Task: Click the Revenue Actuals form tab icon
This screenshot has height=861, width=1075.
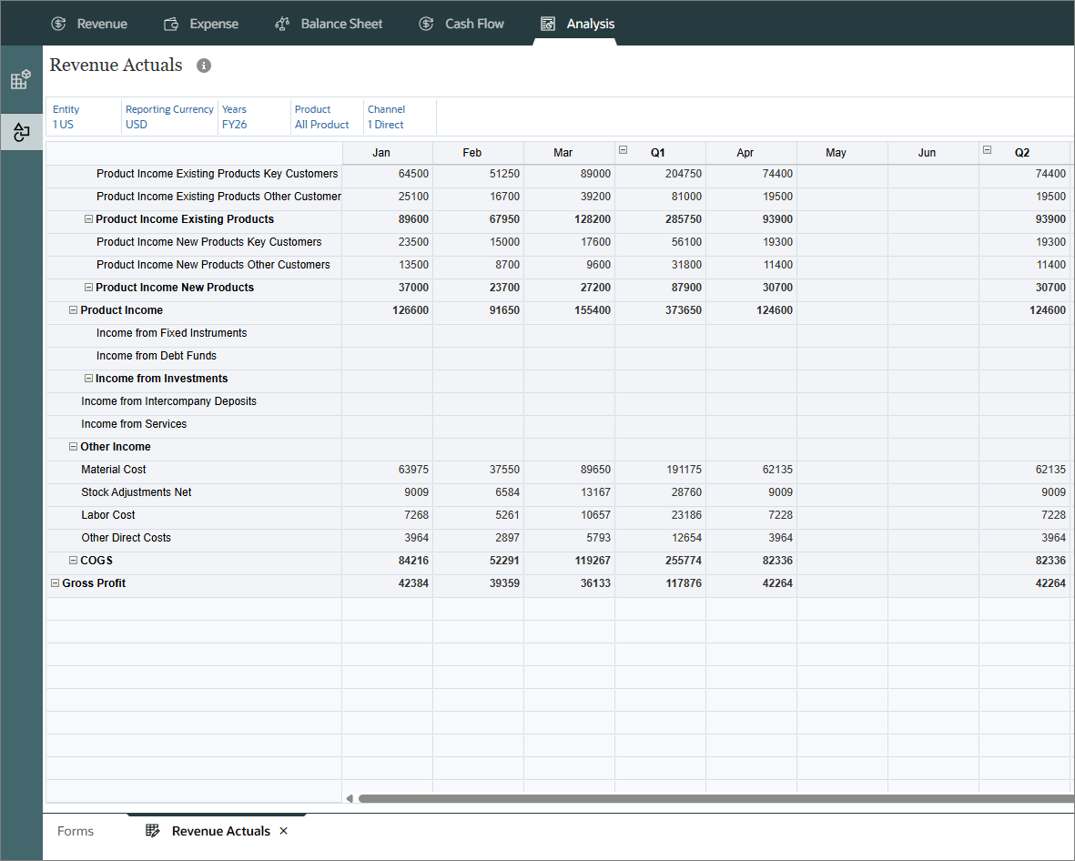Action: pos(152,831)
